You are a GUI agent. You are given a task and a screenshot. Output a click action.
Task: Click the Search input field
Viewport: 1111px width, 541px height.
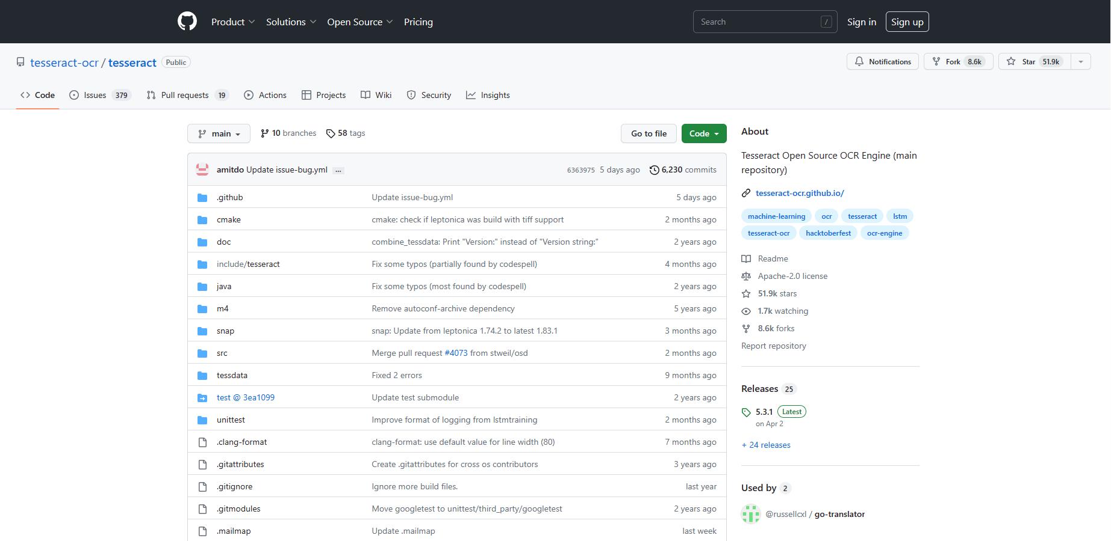coord(758,22)
